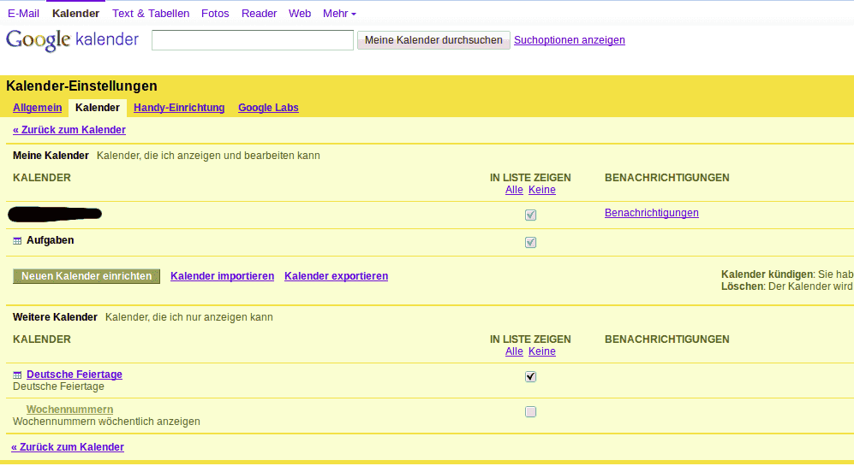Click the Meine Kalender durchsuchen button

click(x=433, y=40)
